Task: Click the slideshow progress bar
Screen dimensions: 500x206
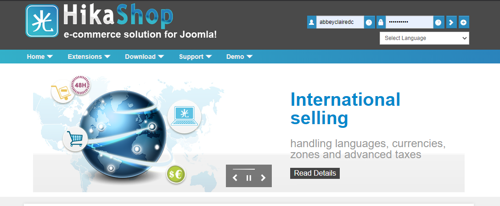Action: 244,169
